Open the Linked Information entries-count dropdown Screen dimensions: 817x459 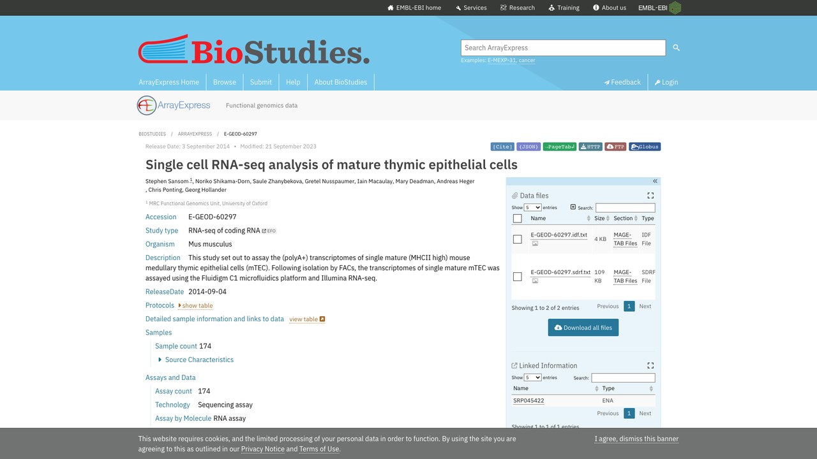(533, 377)
